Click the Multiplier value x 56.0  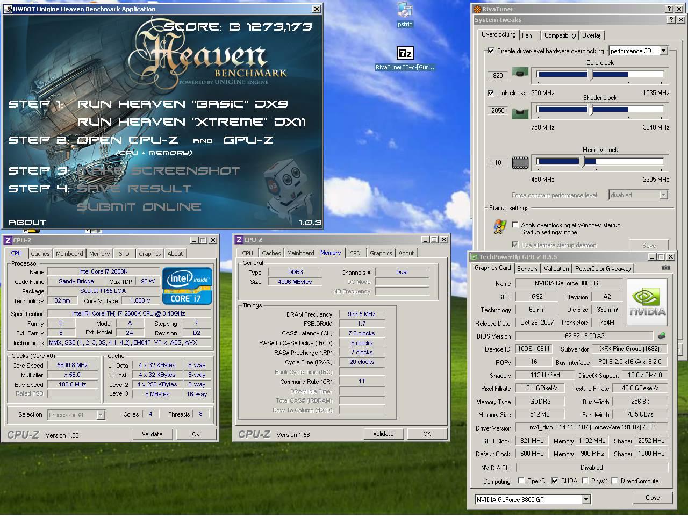(73, 375)
